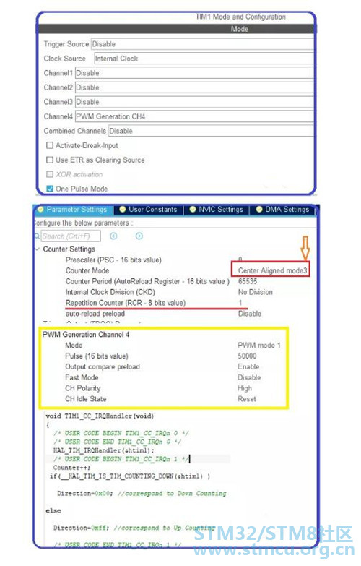Change Fast Mode Disable value
The image size is (361, 566).
coord(249,377)
